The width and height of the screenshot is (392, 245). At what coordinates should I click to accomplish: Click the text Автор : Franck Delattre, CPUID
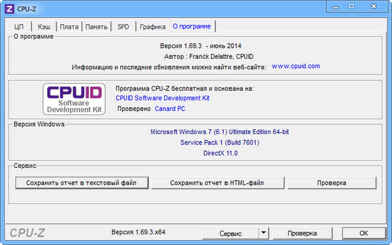209,57
